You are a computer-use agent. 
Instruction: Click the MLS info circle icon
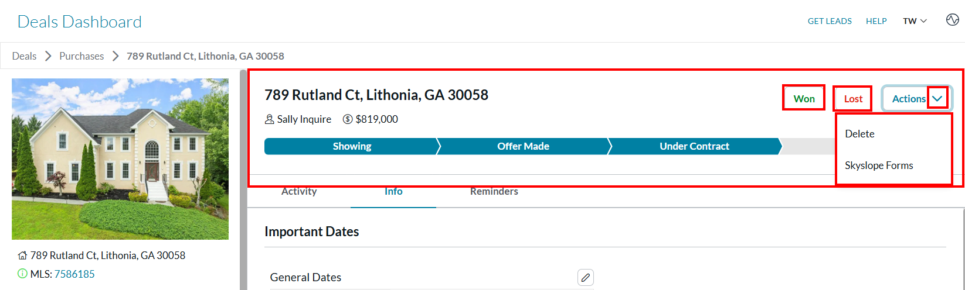pyautogui.click(x=22, y=274)
